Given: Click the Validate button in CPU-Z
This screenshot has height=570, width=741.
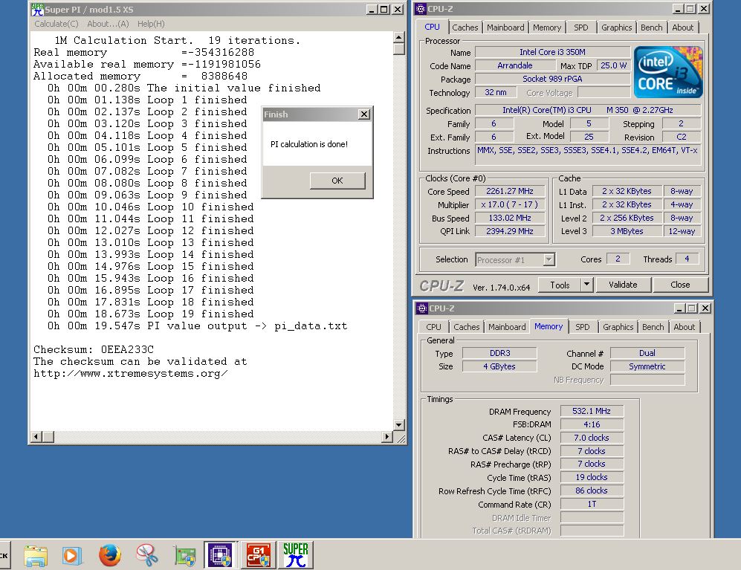Looking at the screenshot, I should pyautogui.click(x=623, y=285).
